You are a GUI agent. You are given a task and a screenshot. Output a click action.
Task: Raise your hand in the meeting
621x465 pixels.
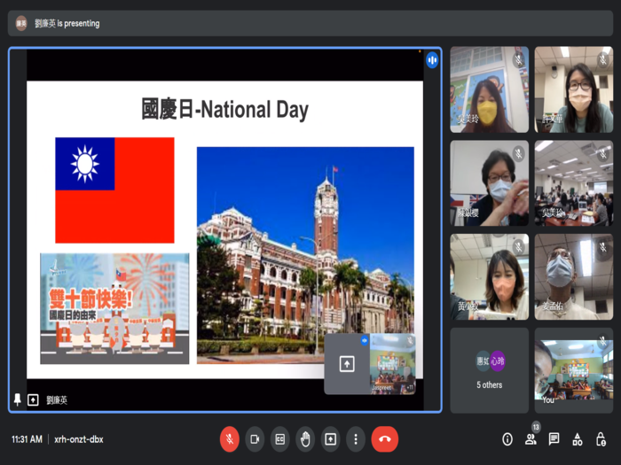click(305, 439)
